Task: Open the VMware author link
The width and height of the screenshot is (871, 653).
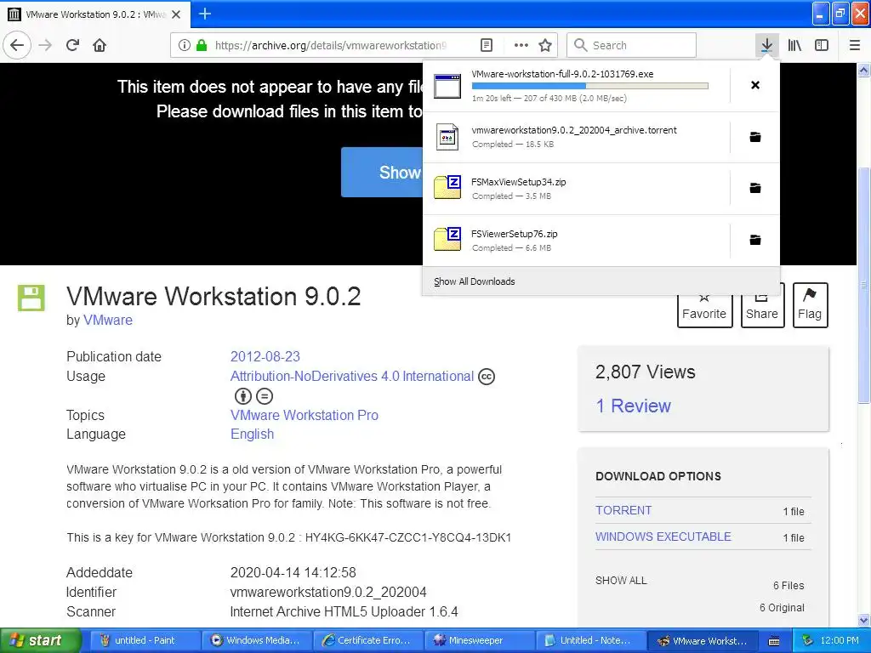Action: point(108,321)
